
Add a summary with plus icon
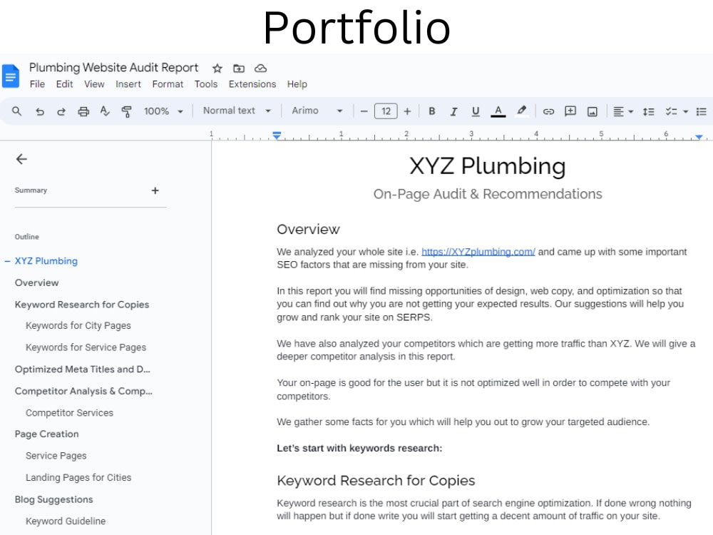(155, 190)
